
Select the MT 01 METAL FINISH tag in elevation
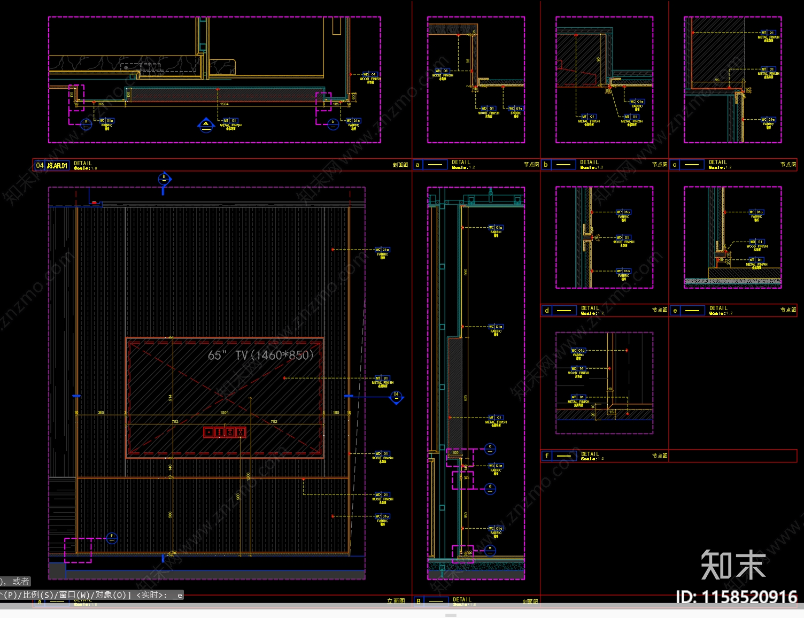(x=383, y=381)
